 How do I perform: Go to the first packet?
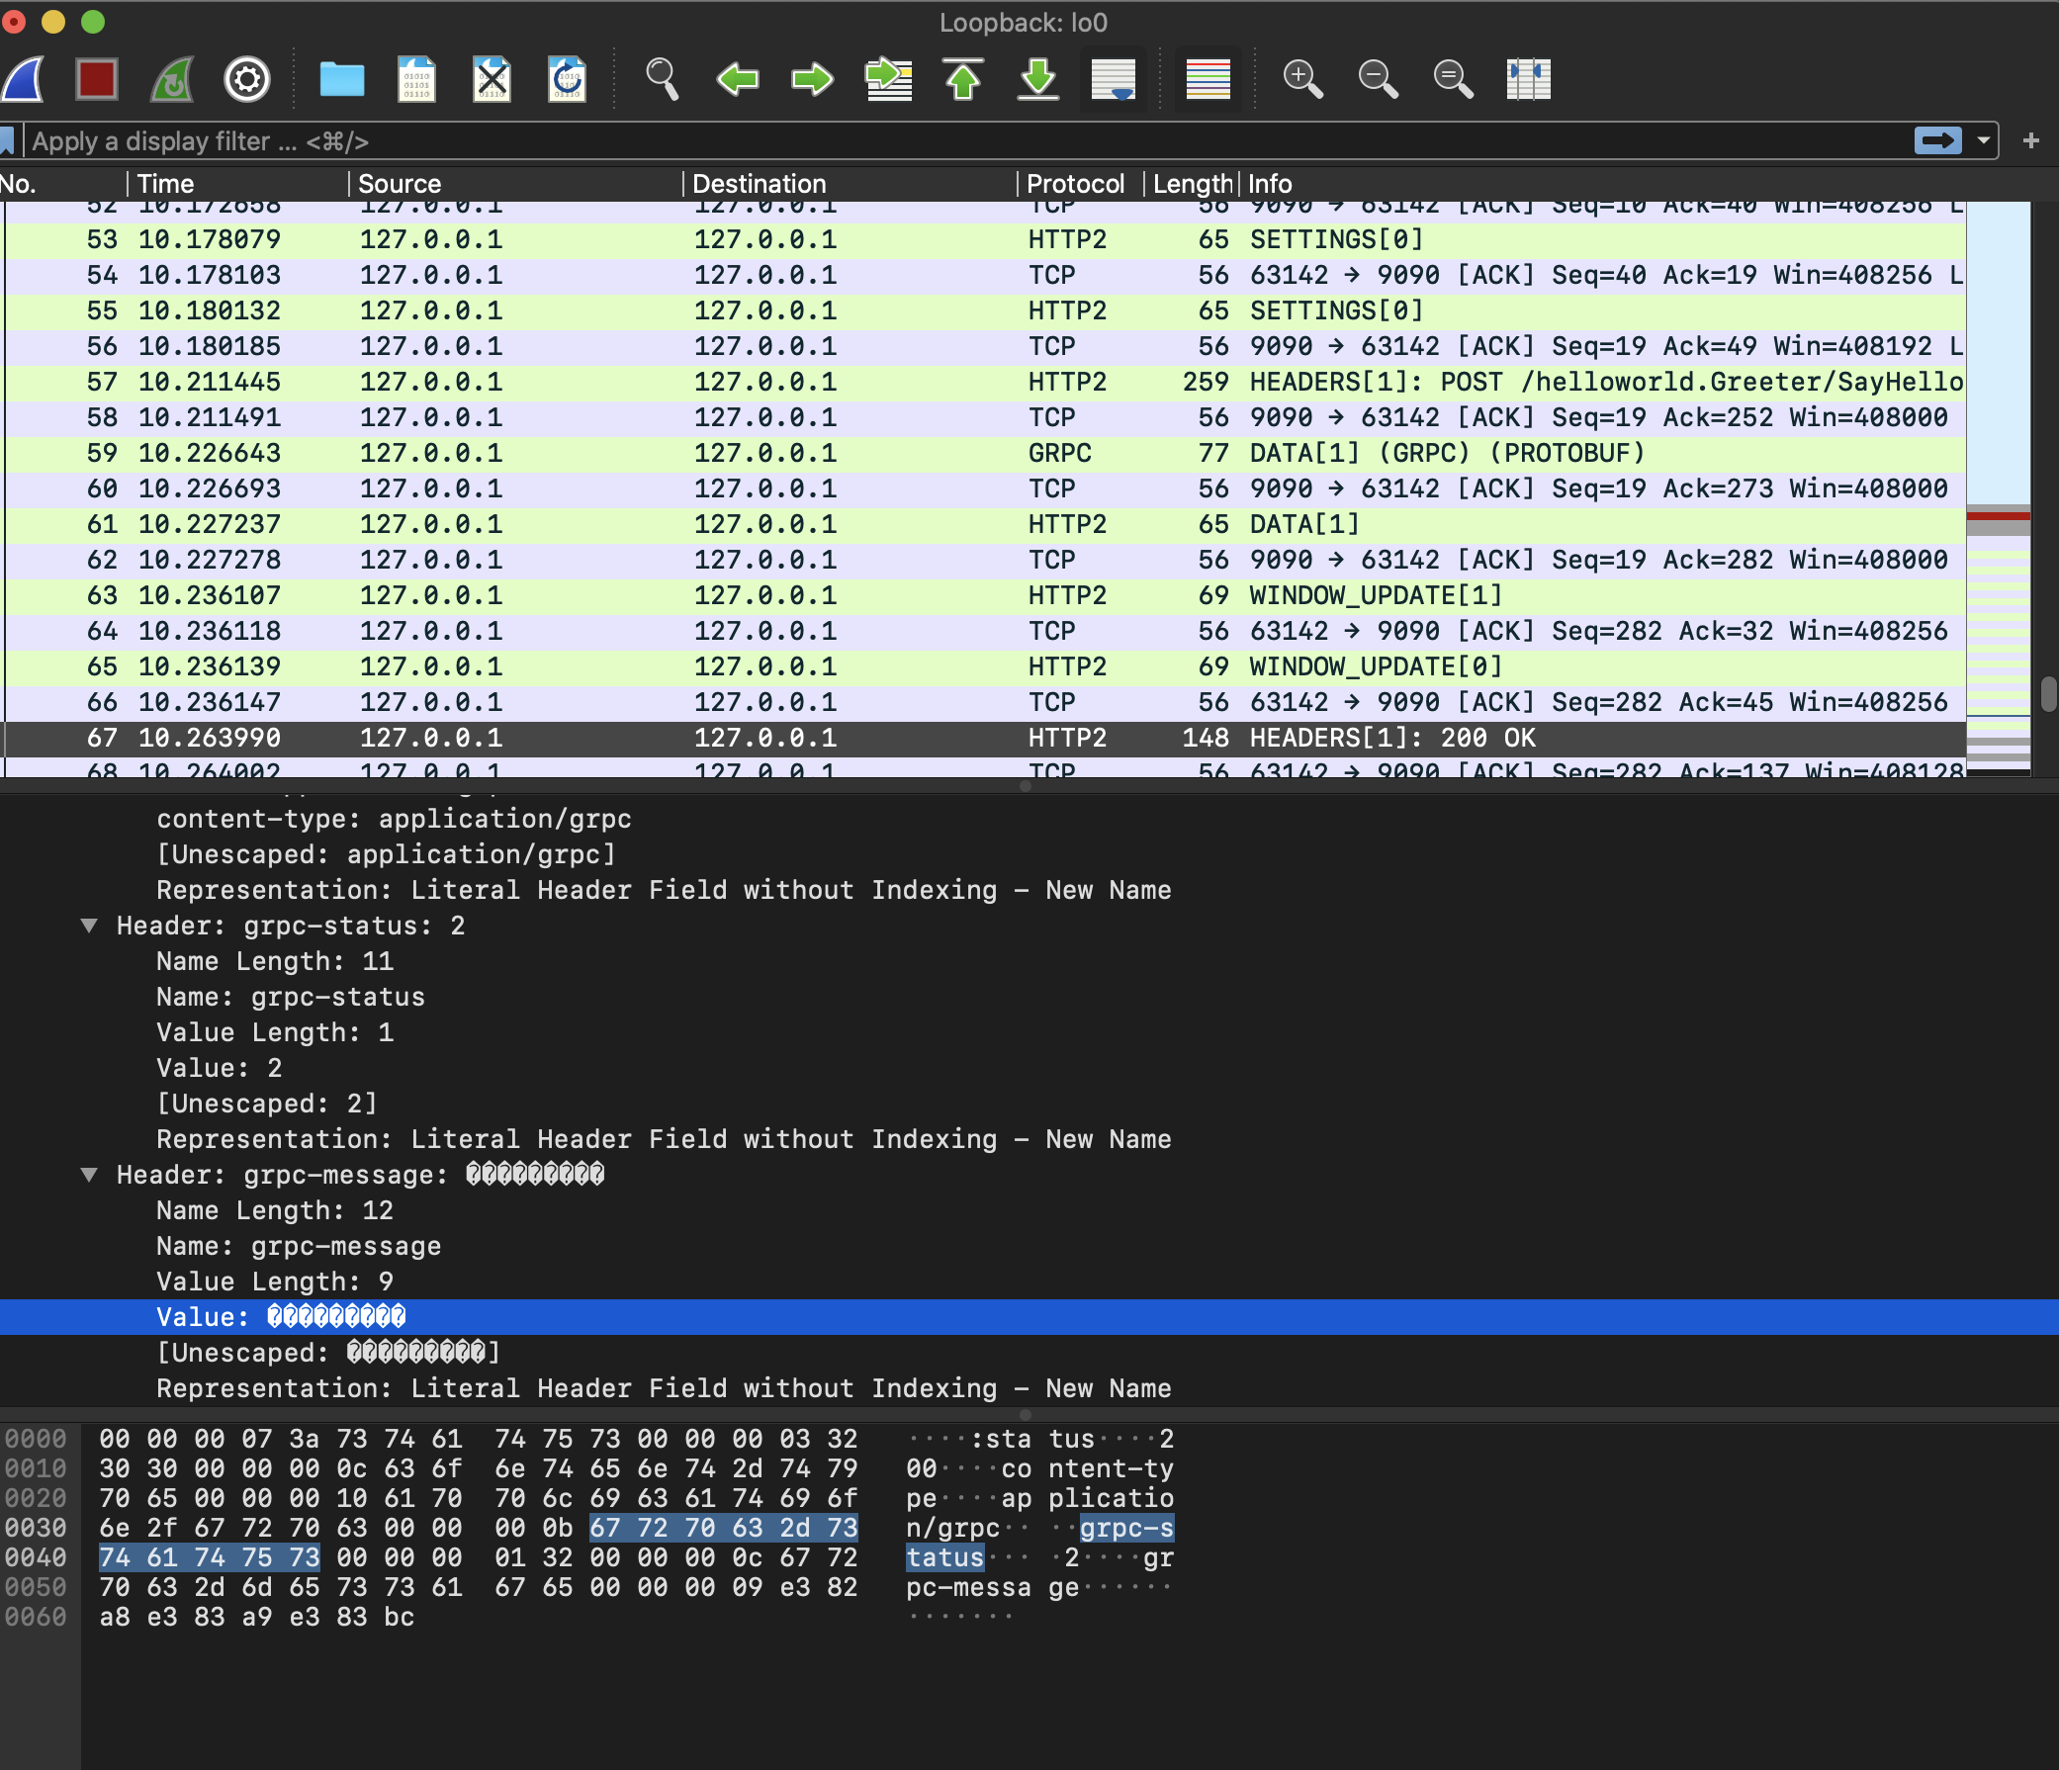click(963, 79)
